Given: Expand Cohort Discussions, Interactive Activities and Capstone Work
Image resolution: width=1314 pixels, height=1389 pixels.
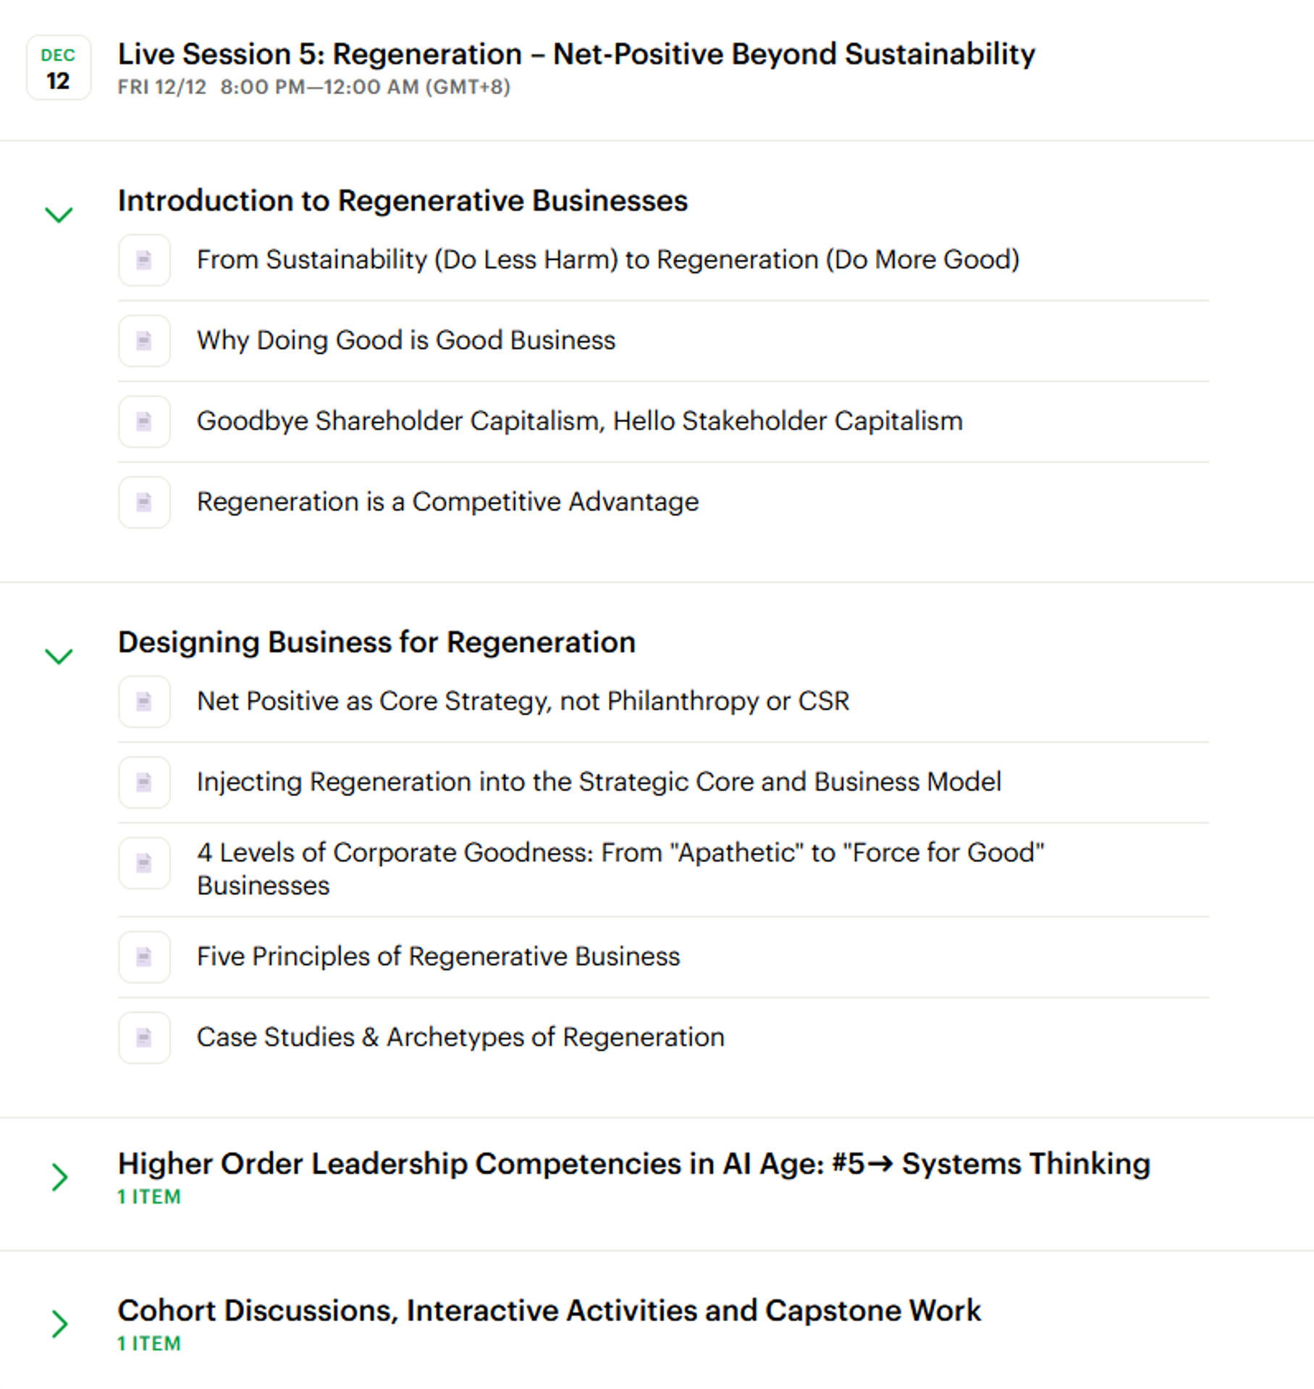Looking at the screenshot, I should 59,1323.
